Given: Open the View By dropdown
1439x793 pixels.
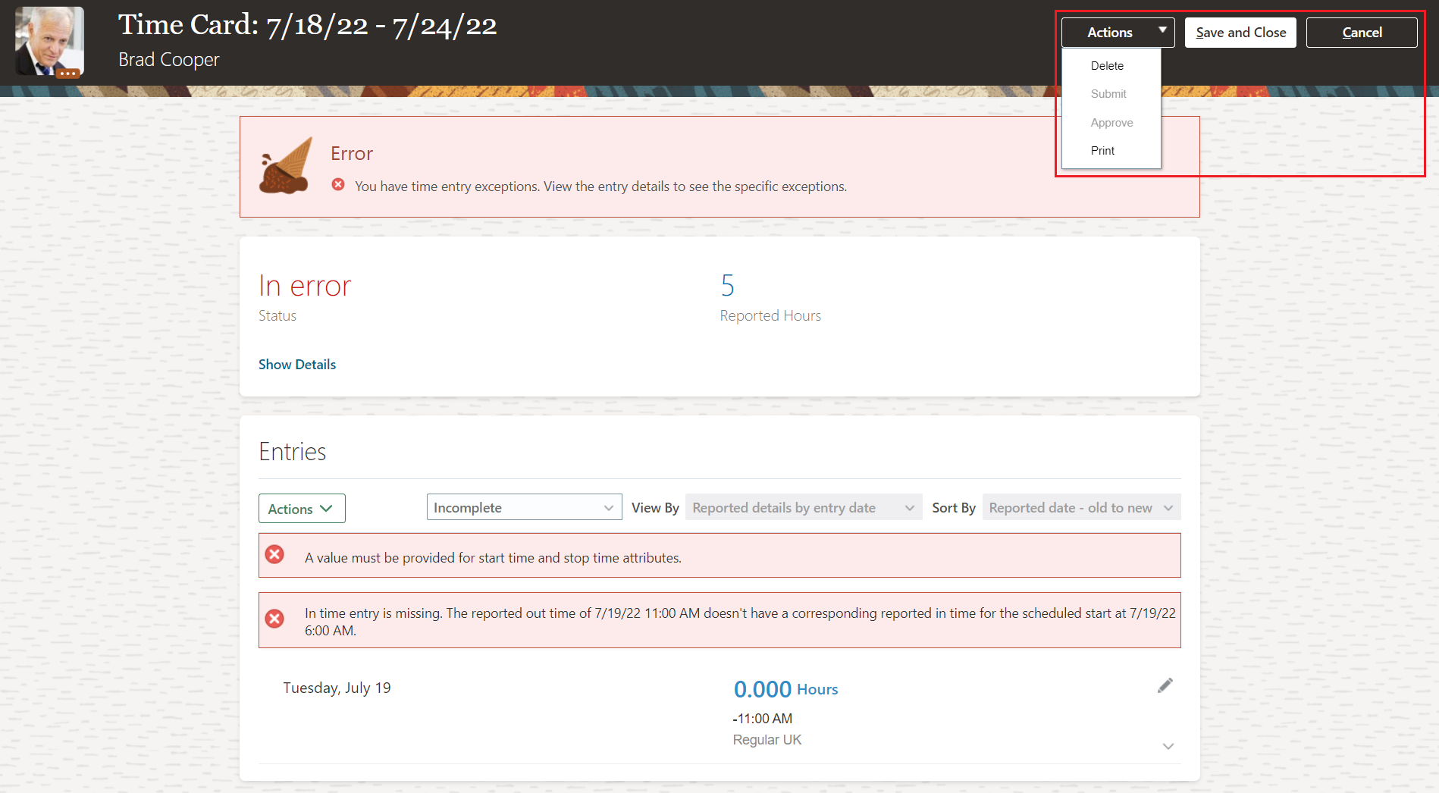Looking at the screenshot, I should click(804, 507).
